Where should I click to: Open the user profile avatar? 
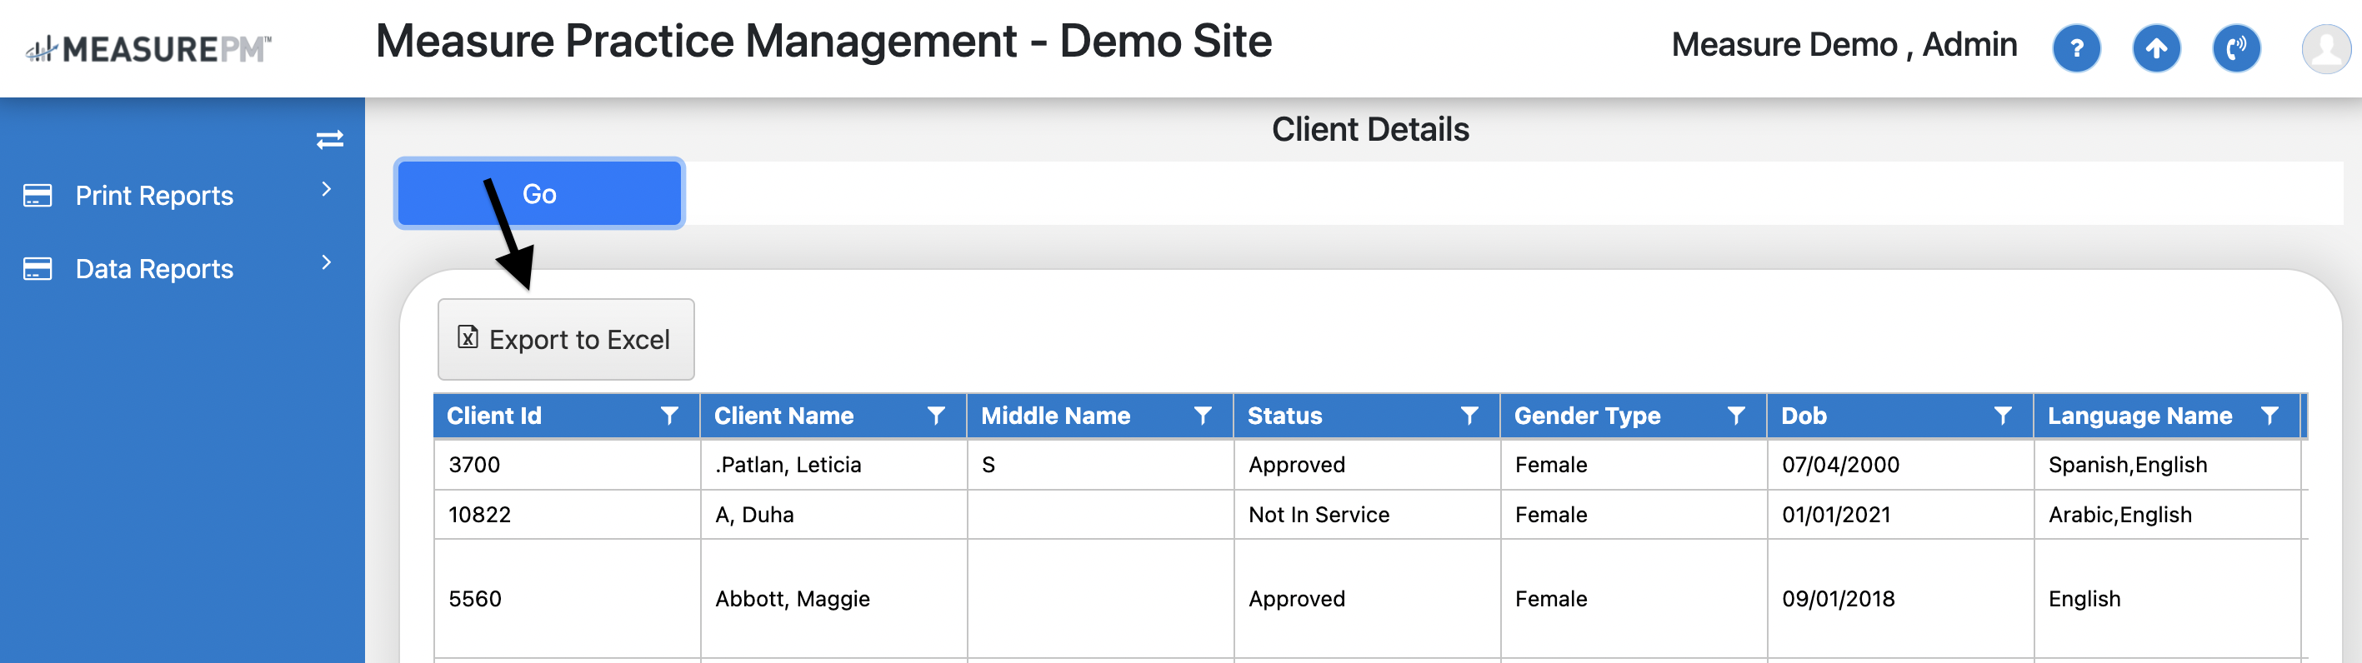click(x=2325, y=48)
